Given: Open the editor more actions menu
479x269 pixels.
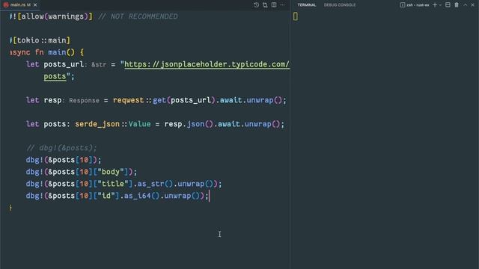Looking at the screenshot, I should coord(283,5).
